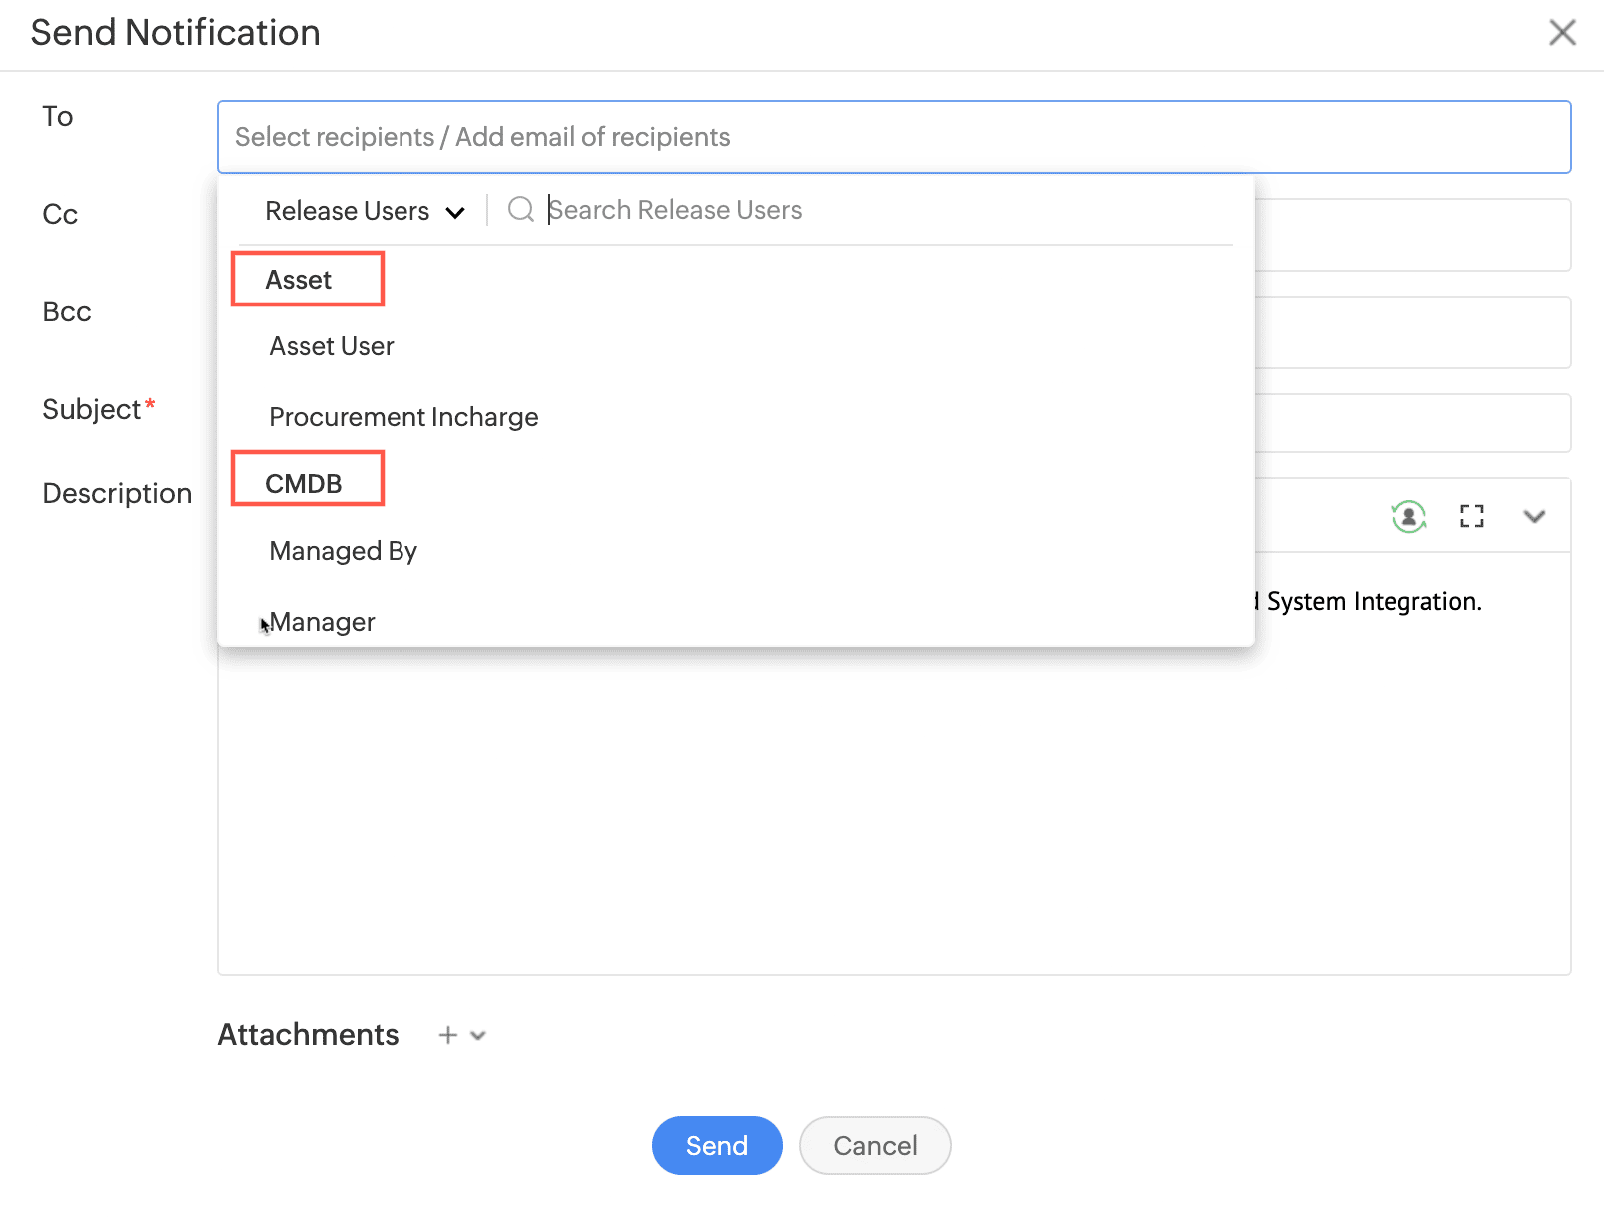Viewport: 1604px width, 1220px height.
Task: Click the Asset group heading
Action: [x=298, y=280]
